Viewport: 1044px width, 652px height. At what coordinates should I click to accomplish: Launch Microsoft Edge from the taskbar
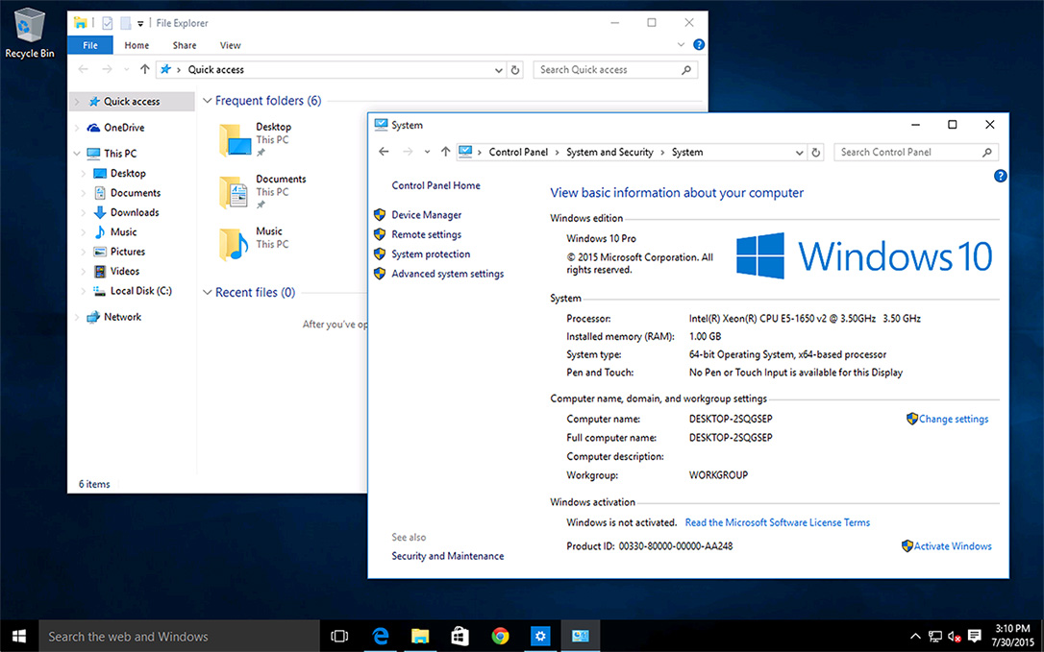[380, 636]
